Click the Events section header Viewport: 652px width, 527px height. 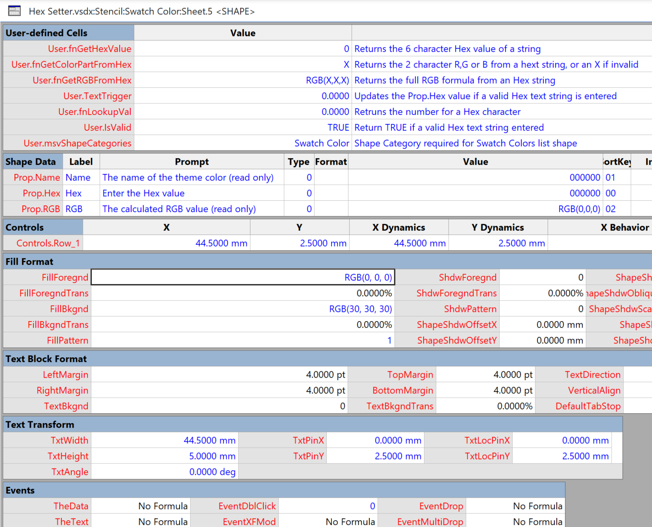(x=20, y=490)
